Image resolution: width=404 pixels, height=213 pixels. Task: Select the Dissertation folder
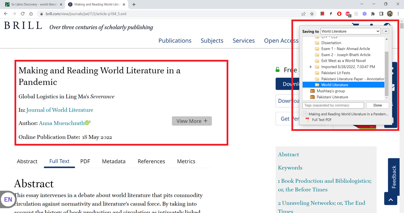click(331, 43)
